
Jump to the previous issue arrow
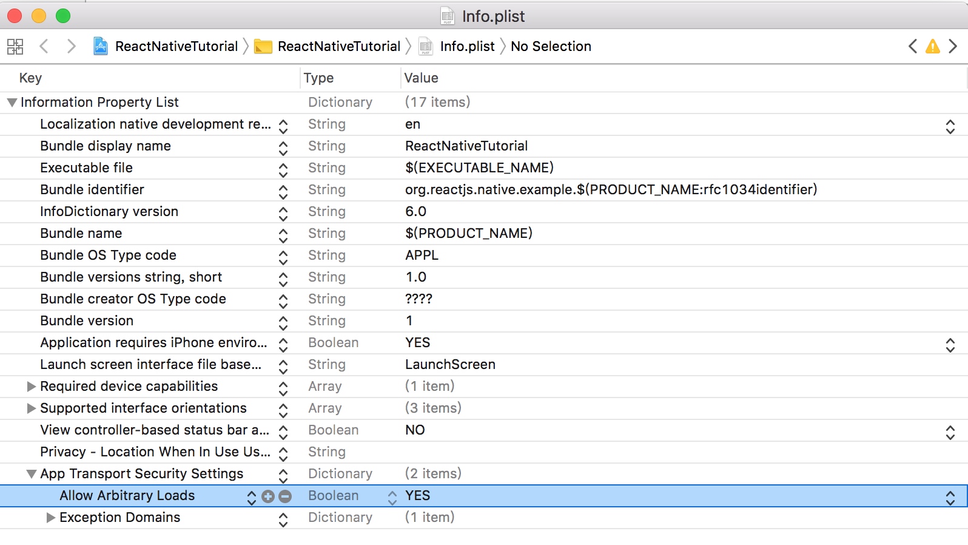(913, 46)
